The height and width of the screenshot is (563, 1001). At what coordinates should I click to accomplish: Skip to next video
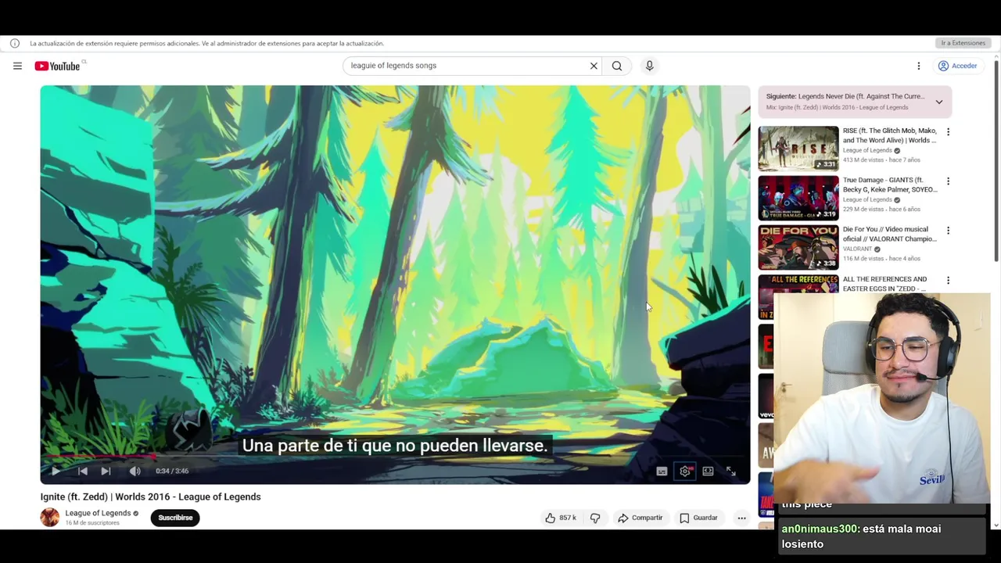pyautogui.click(x=106, y=471)
